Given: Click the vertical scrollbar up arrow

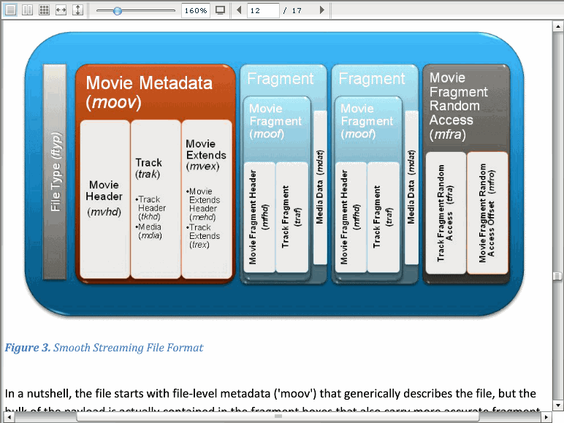Looking at the screenshot, I should 558,26.
